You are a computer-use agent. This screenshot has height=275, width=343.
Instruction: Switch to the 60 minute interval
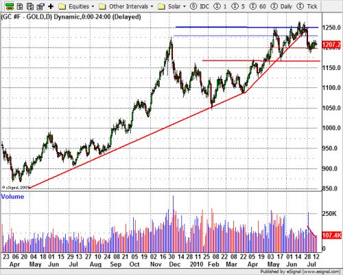258,6
